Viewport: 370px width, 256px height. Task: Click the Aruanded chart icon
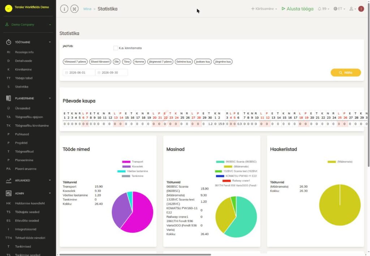point(9,180)
